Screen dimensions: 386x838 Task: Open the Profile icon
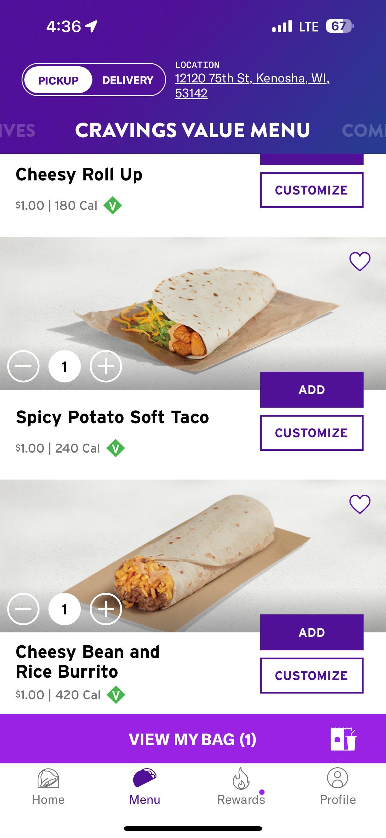(x=337, y=778)
